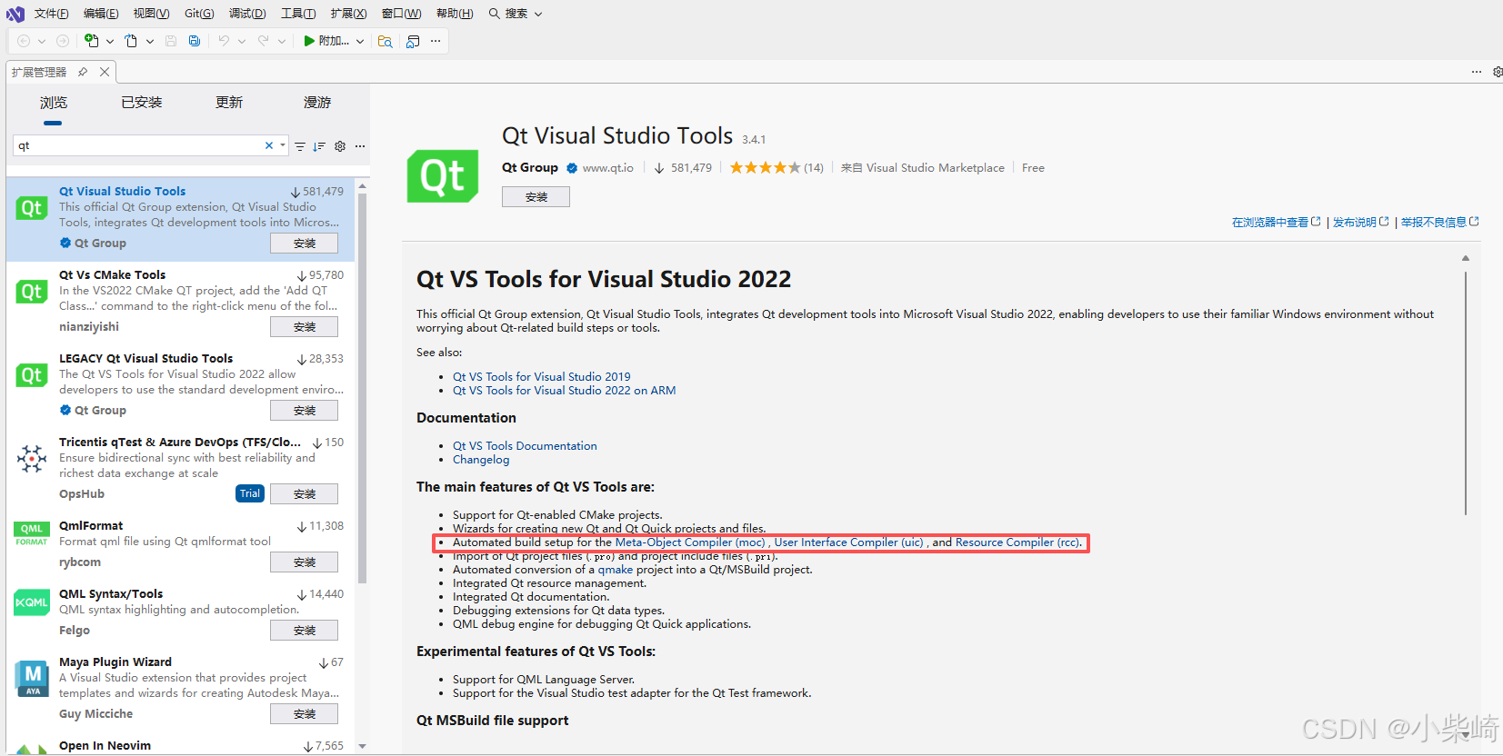Open the 调试(D) menu
1503x756 pixels.
[247, 14]
